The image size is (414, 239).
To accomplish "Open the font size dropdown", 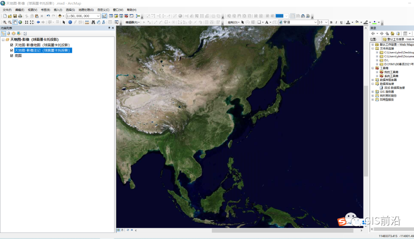I will click(326, 23).
